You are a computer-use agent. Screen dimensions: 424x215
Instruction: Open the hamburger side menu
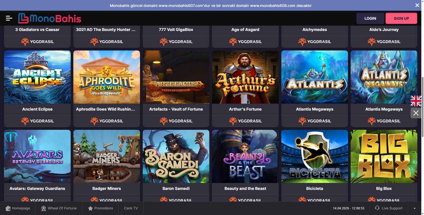pyautogui.click(x=9, y=18)
